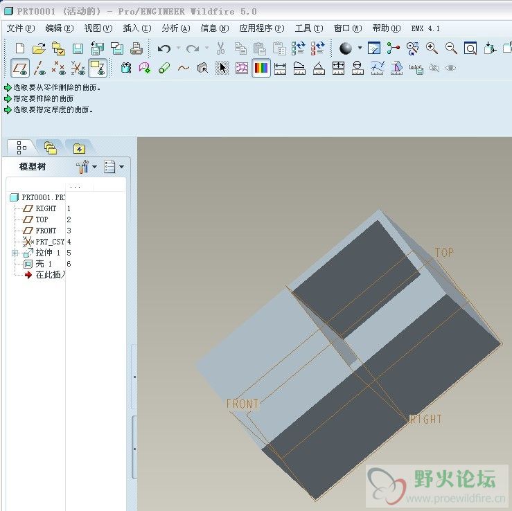Open the 插入(I) menu
This screenshot has width=512, height=511.
(136, 28)
